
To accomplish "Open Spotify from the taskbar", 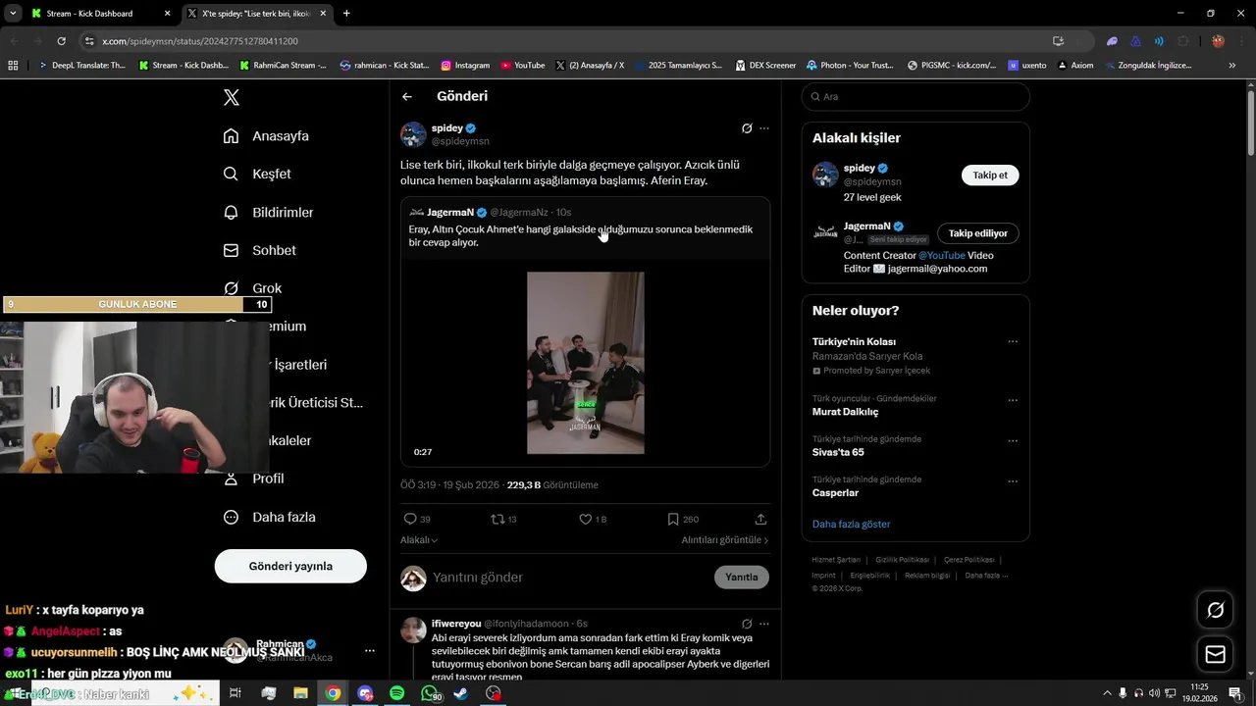I will (396, 693).
